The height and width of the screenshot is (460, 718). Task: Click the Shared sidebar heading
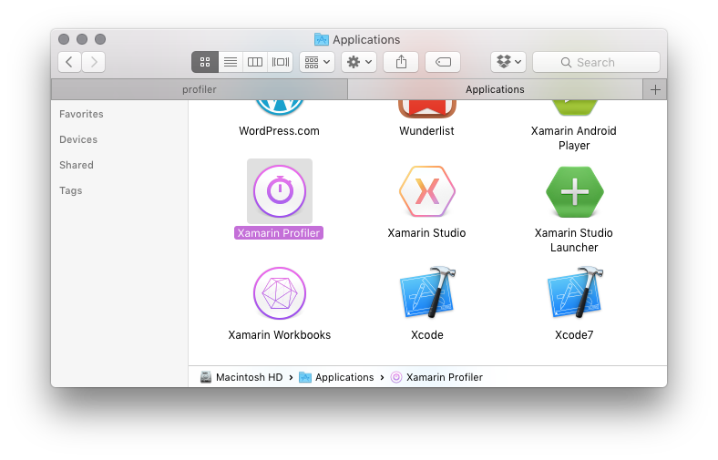point(77,165)
